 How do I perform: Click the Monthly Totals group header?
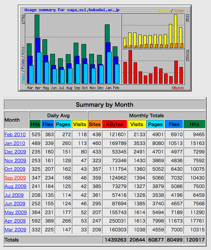tap(147, 116)
